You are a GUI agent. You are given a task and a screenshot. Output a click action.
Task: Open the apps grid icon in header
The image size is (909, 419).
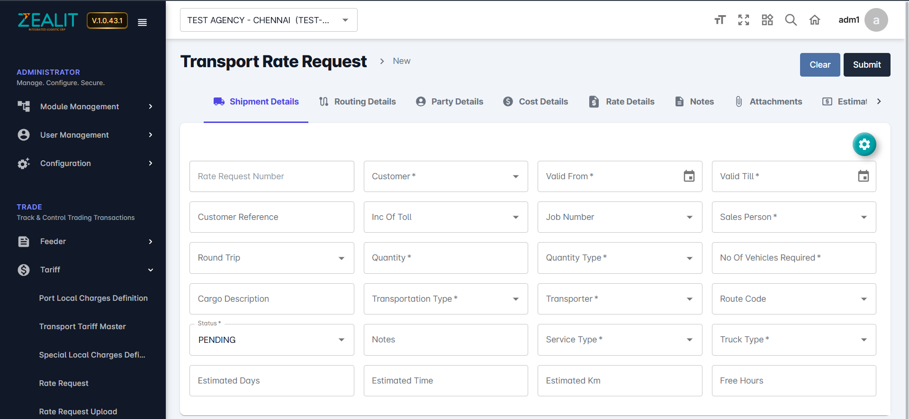767,20
